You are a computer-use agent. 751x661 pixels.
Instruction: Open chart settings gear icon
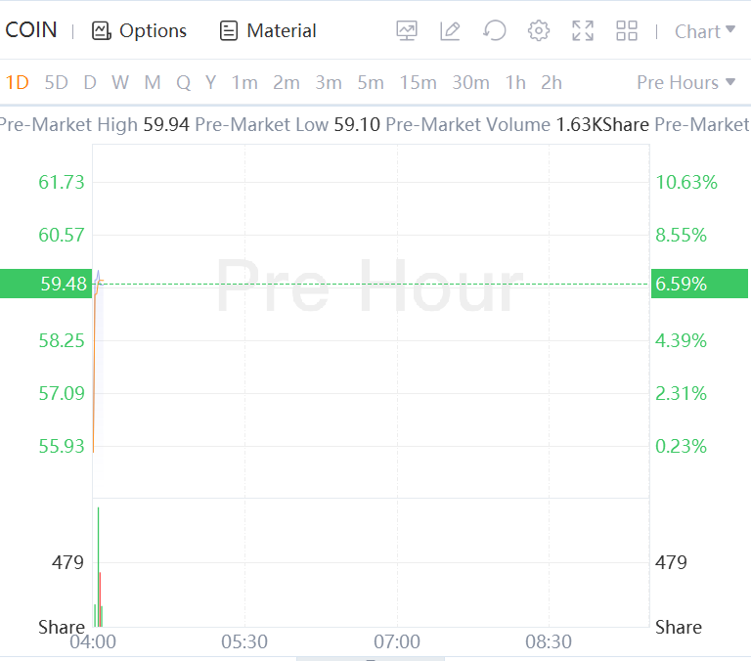pos(539,31)
